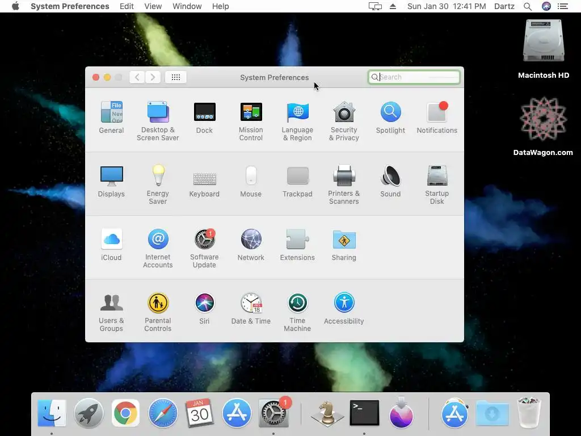Open the macOS installer icon in Dock
Image resolution: width=581 pixels, height=436 pixels.
click(x=401, y=413)
